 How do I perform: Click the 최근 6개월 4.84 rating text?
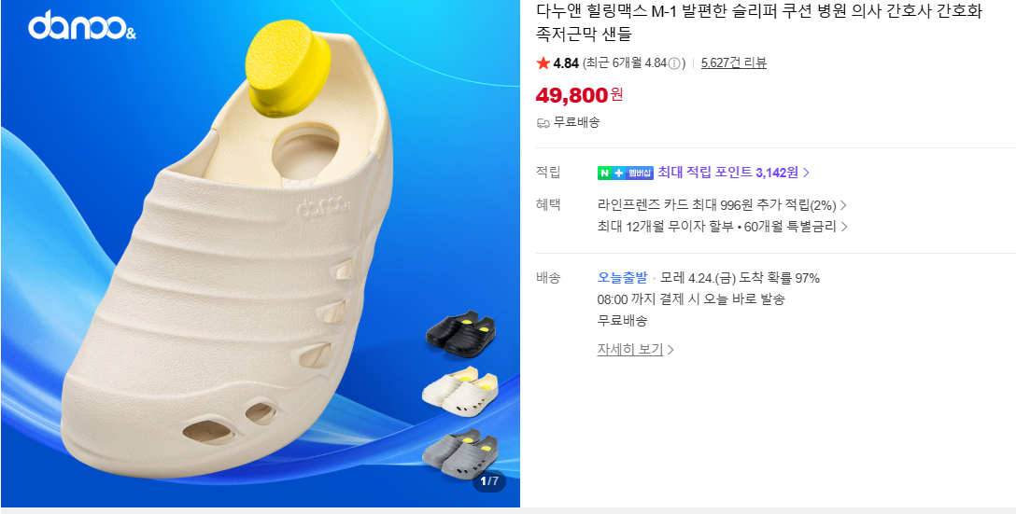tap(626, 63)
